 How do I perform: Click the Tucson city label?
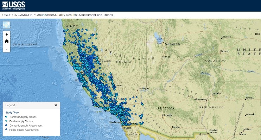(176, 127)
